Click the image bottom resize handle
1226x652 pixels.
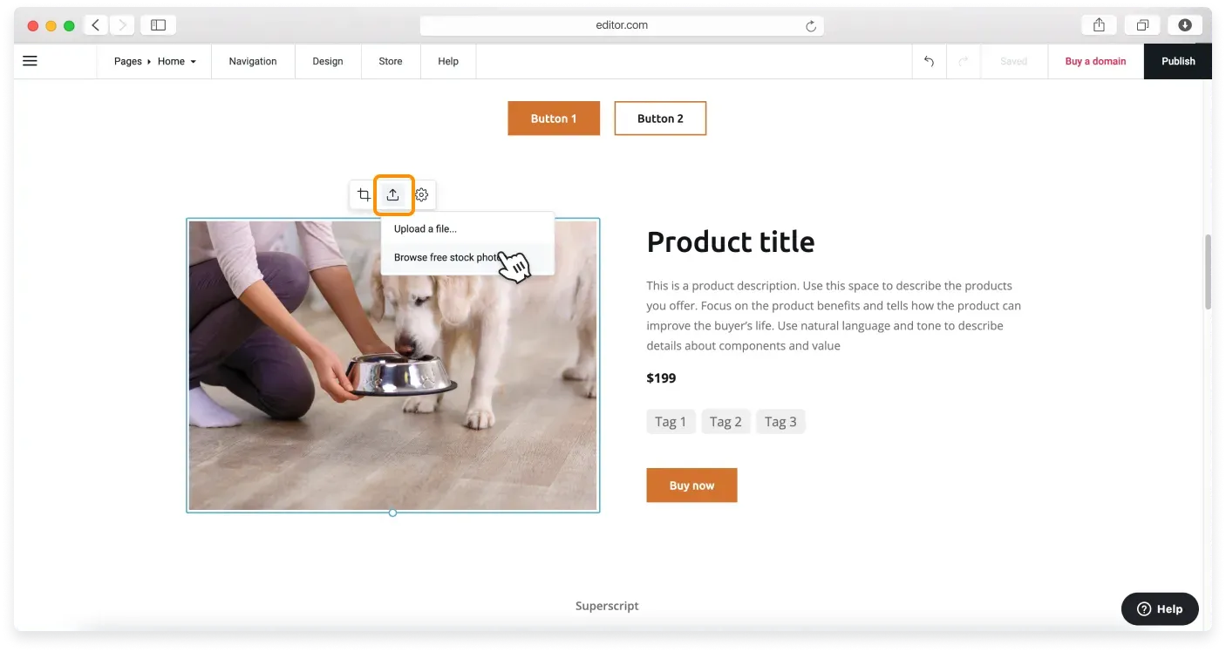(x=392, y=513)
